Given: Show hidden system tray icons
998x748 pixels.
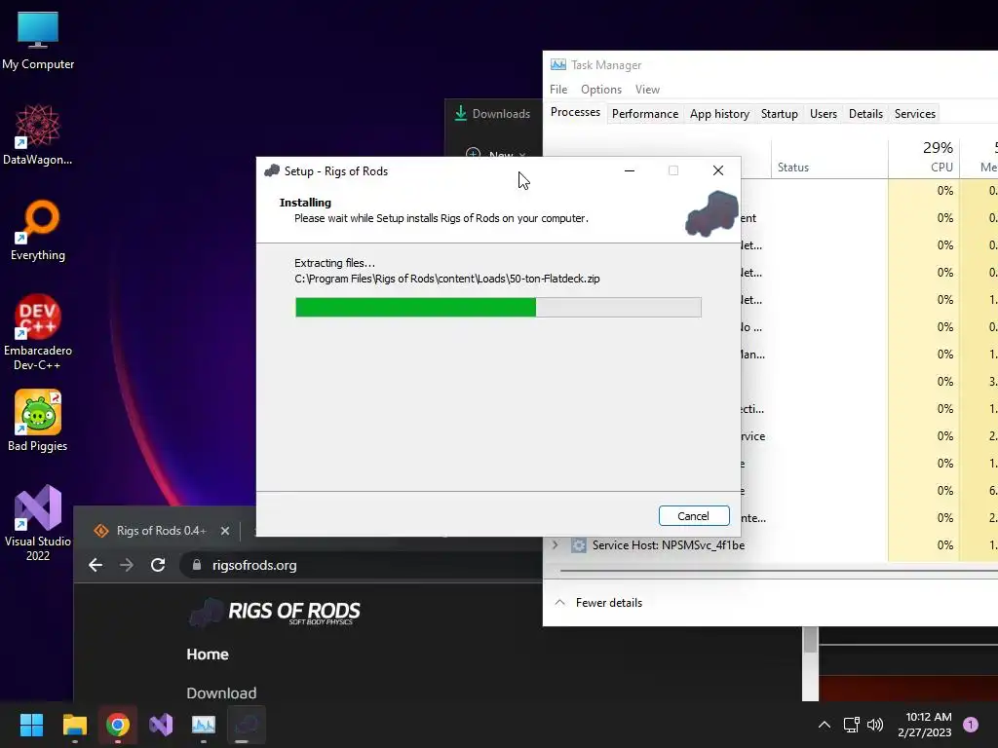Looking at the screenshot, I should pos(825,725).
